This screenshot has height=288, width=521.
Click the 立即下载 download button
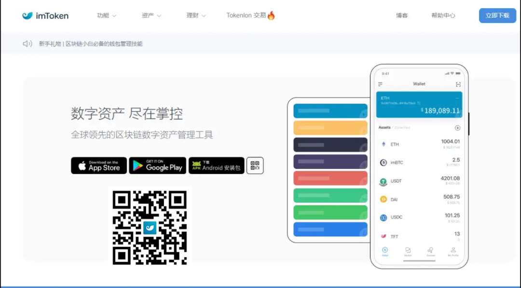[497, 15]
